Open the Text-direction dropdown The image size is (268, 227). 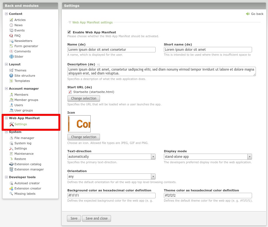[x=112, y=157]
